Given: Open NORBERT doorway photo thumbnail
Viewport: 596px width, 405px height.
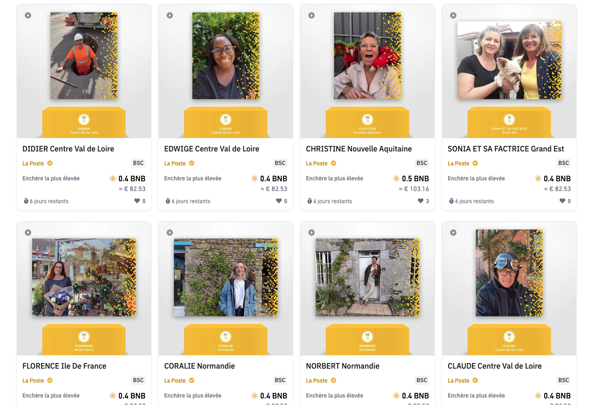Looking at the screenshot, I should pyautogui.click(x=367, y=278).
